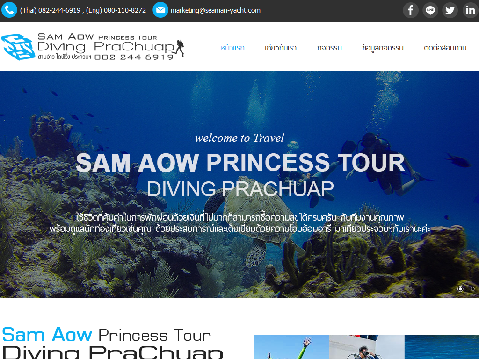Image resolution: width=479 pixels, height=359 pixels.
Task: Click the blue Sam Aow logo emblem
Action: coord(18,47)
